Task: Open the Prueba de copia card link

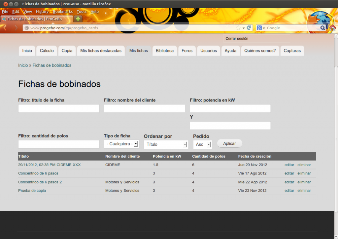Action: (x=32, y=191)
